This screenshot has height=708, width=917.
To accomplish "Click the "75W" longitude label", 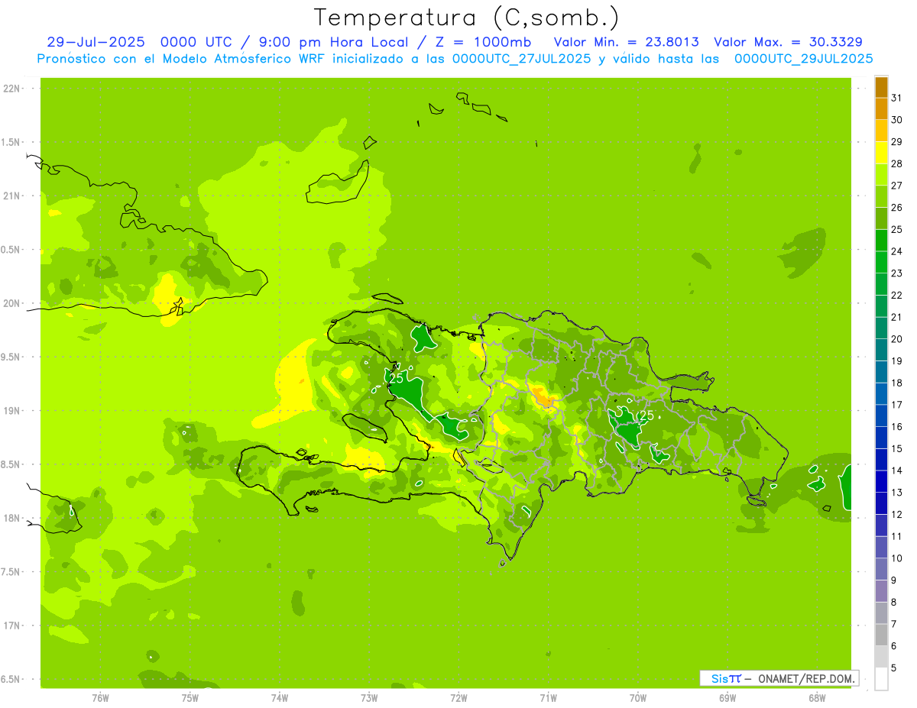I will pos(190,697).
